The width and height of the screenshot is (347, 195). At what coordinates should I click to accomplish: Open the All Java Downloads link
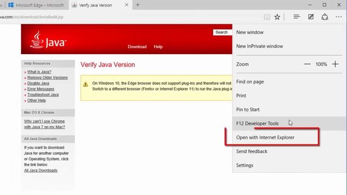[x=41, y=171]
